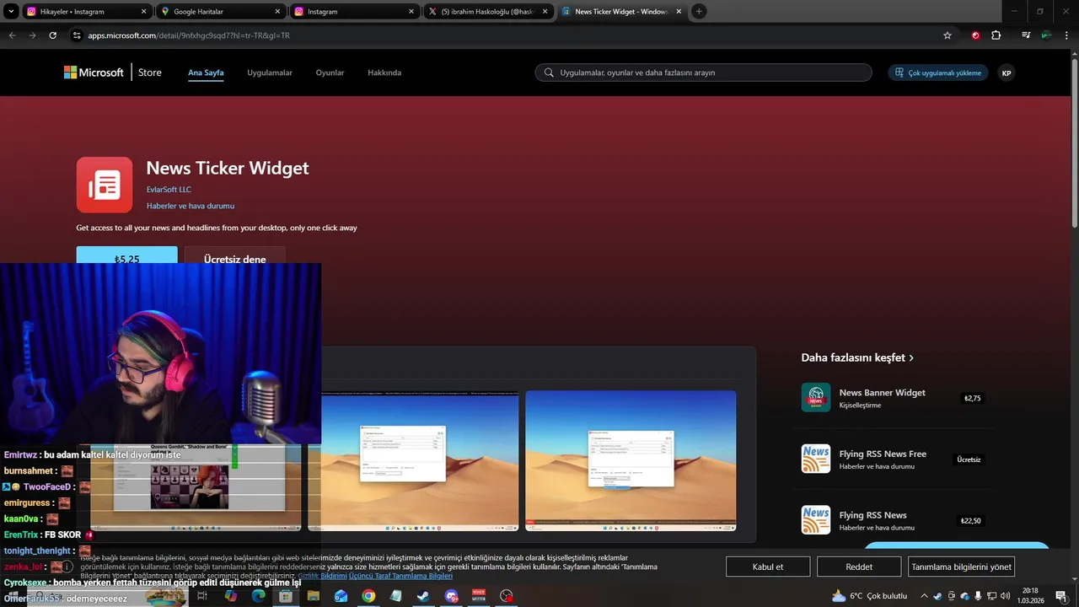Open the News Banner Widget title

[x=882, y=392]
